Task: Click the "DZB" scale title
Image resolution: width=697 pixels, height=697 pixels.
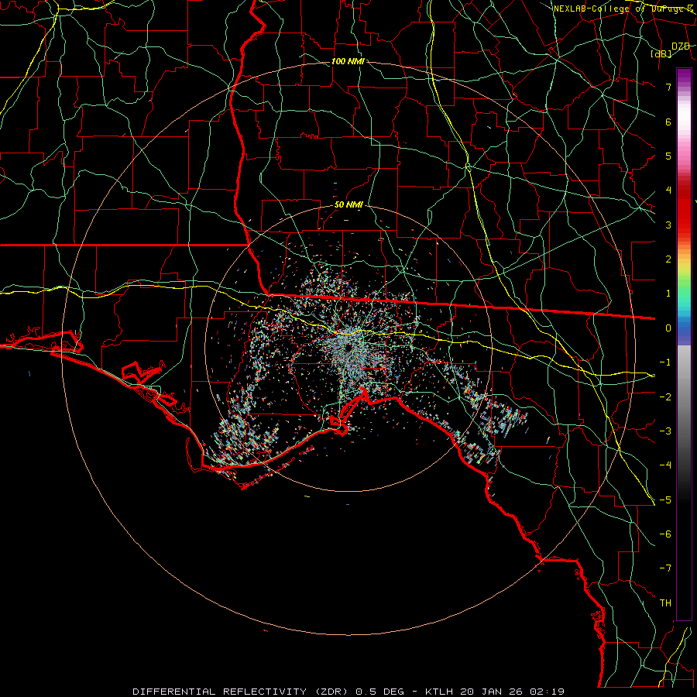Action: (681, 46)
